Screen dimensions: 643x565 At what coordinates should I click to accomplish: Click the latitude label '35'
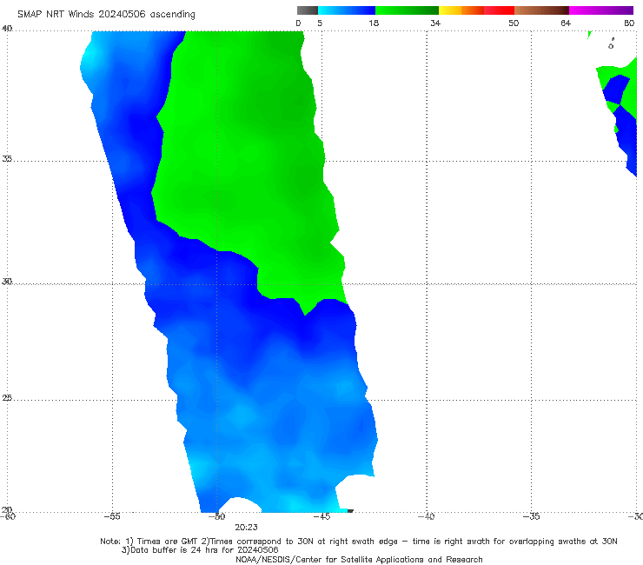(x=7, y=158)
